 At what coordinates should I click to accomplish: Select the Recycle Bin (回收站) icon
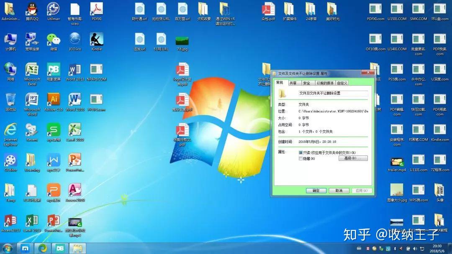[x=10, y=100]
